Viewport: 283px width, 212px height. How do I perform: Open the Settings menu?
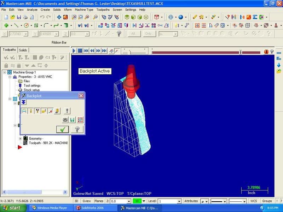pyautogui.click(x=131, y=10)
